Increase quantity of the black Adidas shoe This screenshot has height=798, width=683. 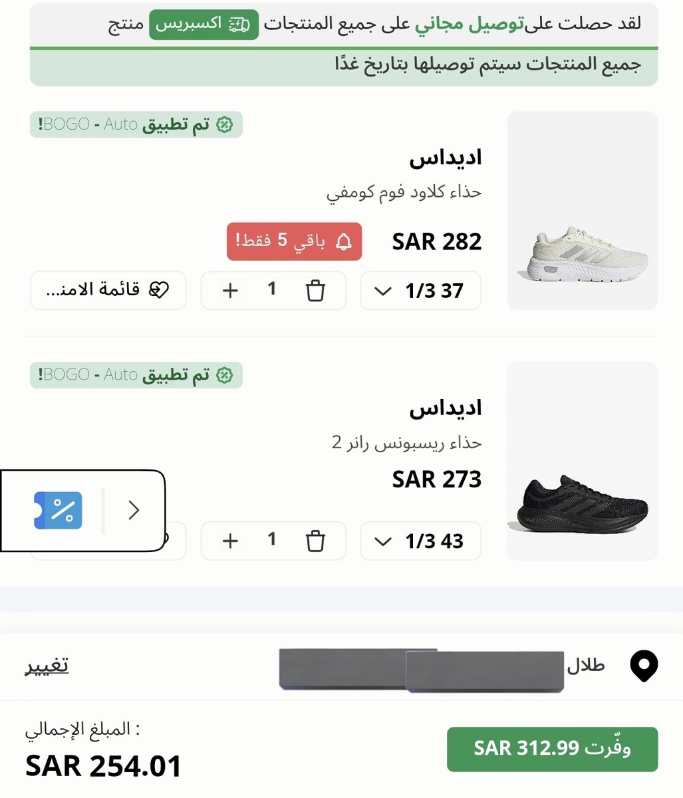coord(230,541)
